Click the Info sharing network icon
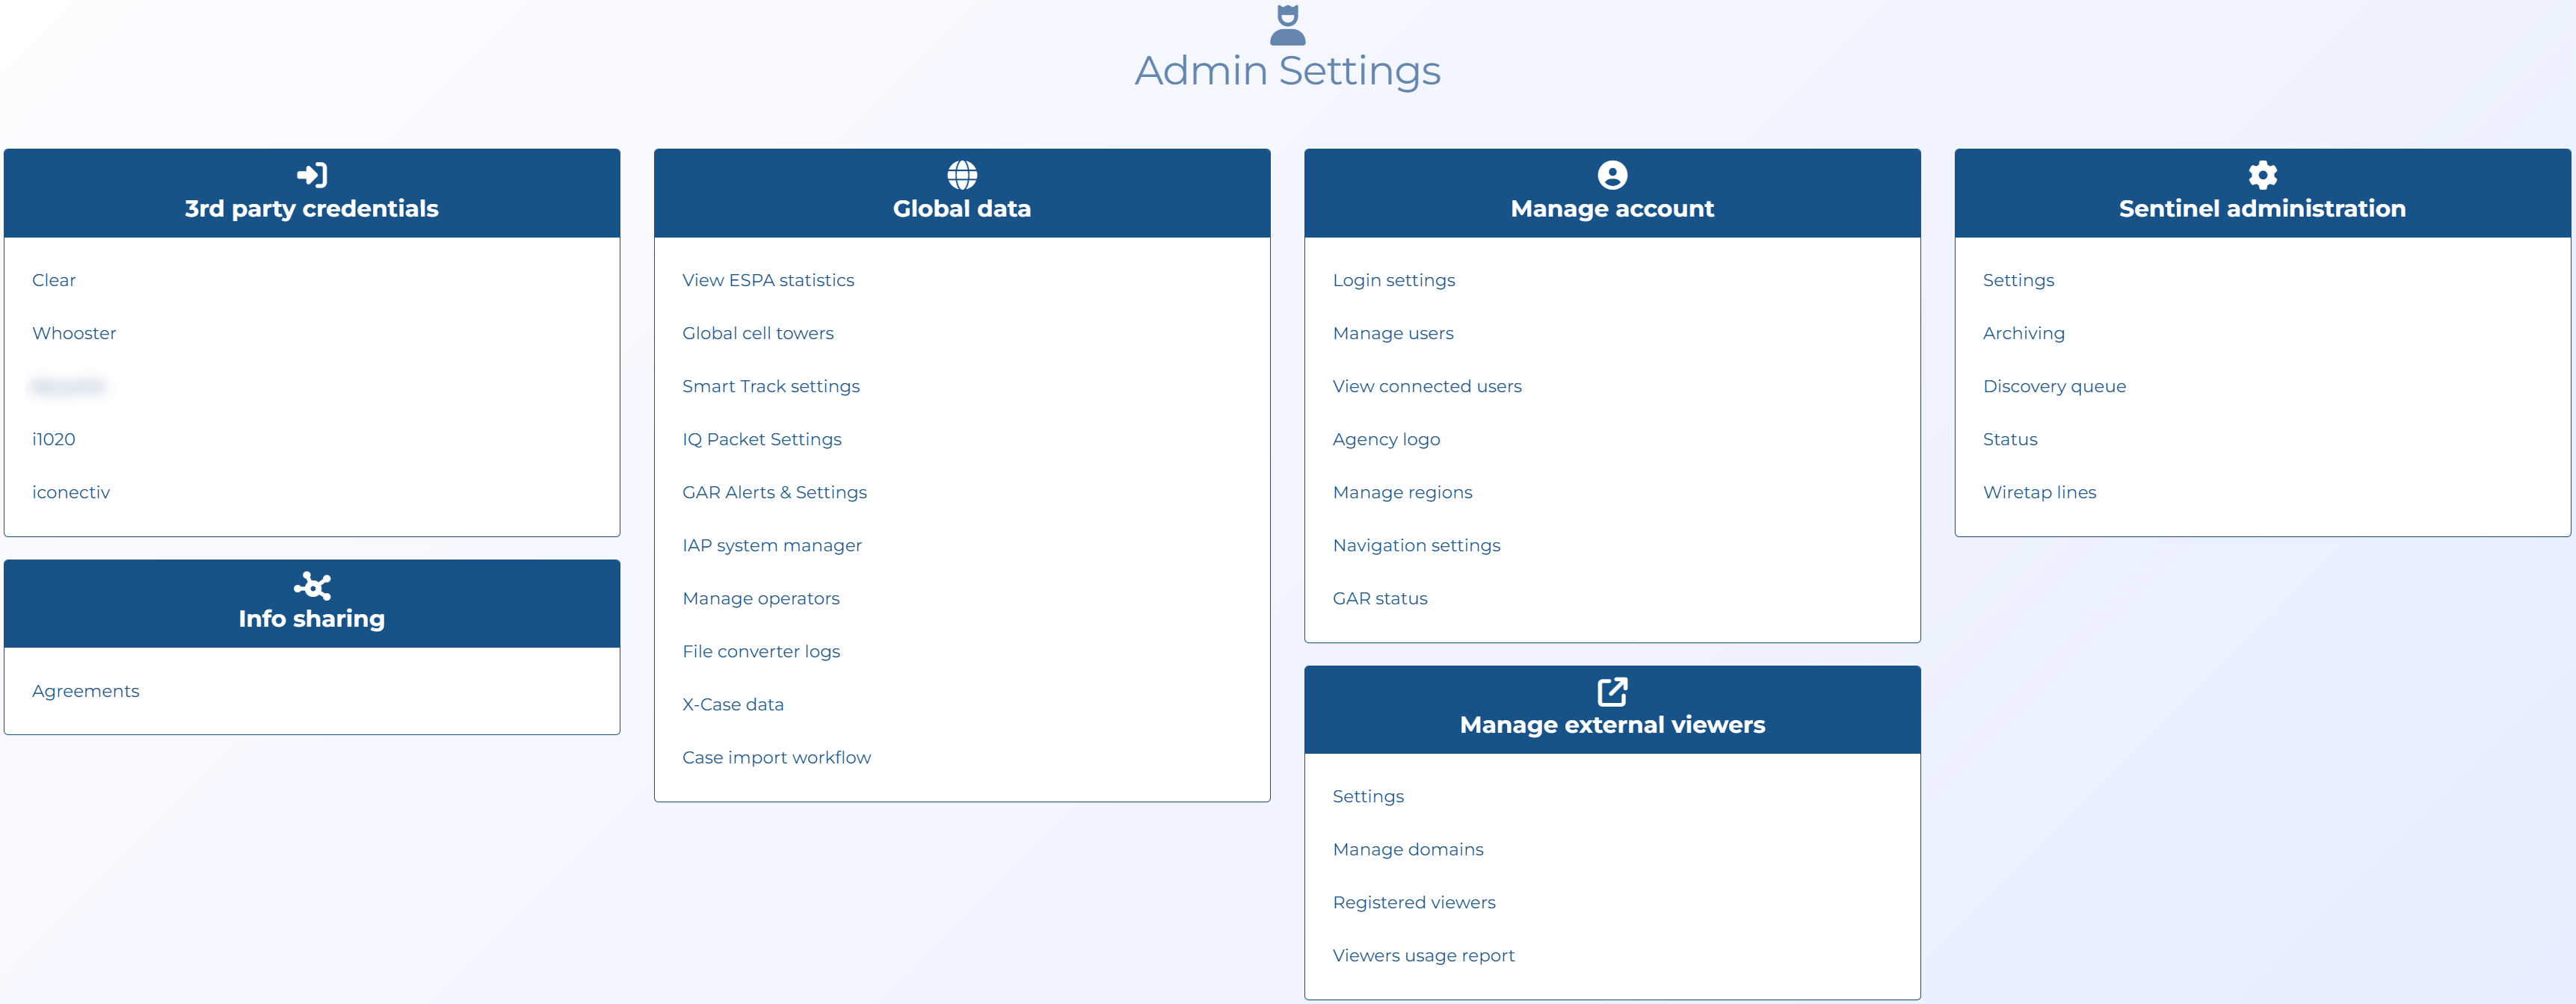 311,586
